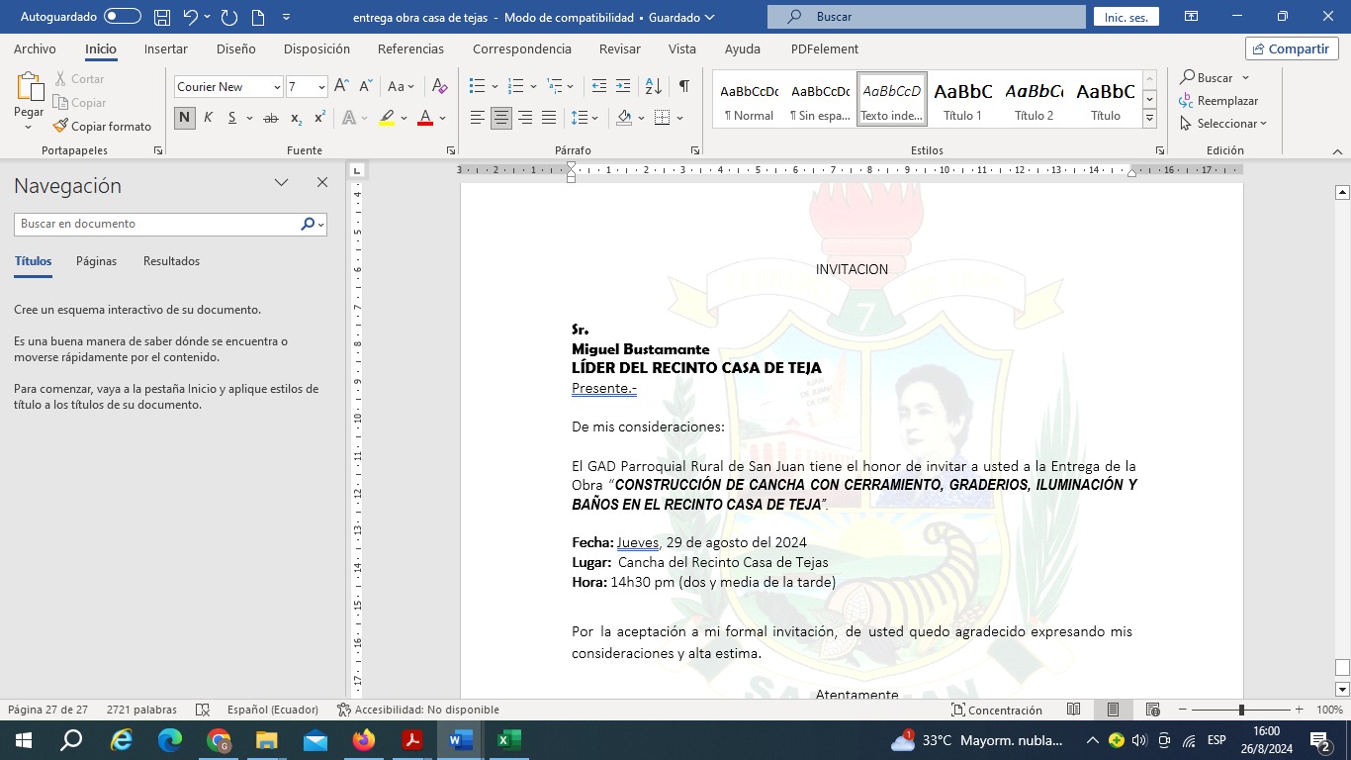This screenshot has width=1351, height=760.
Task: Expand the font size dropdown
Action: pyautogui.click(x=321, y=87)
